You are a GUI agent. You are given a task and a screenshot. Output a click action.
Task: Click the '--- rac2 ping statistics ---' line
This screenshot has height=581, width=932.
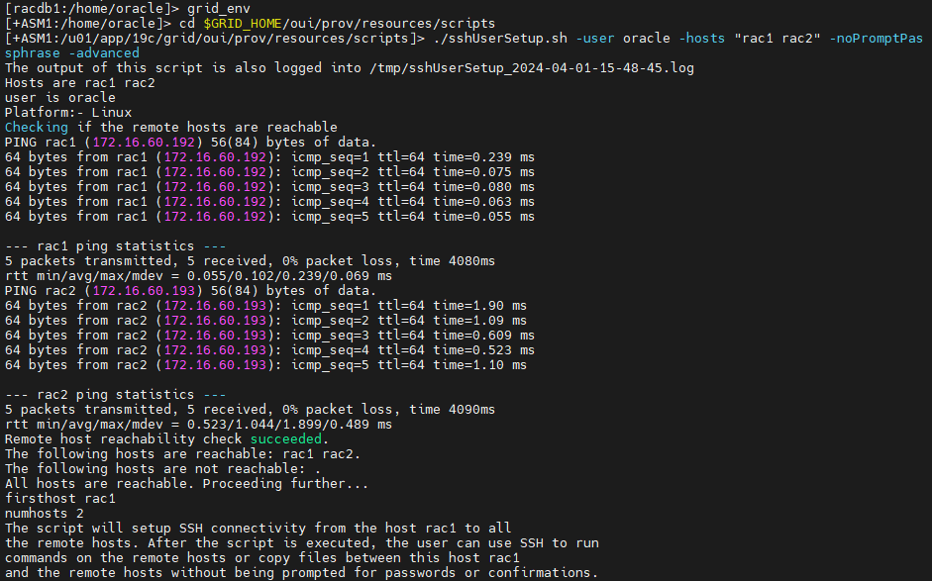pyautogui.click(x=115, y=395)
